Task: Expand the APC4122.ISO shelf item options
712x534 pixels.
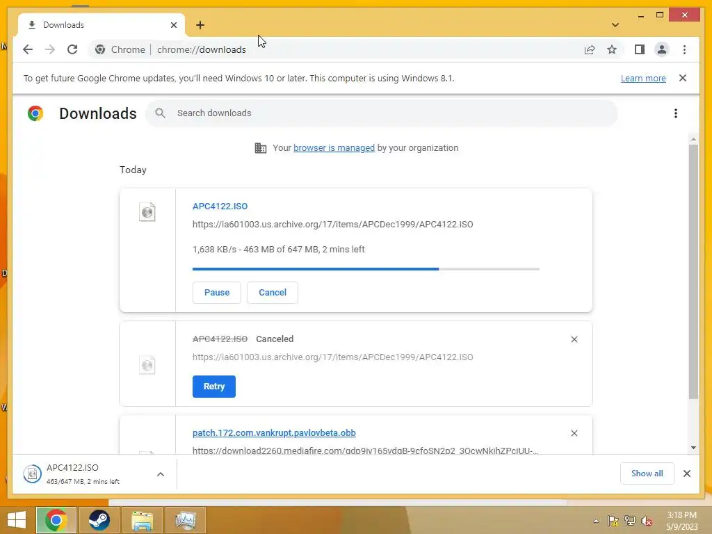Action: (x=161, y=474)
